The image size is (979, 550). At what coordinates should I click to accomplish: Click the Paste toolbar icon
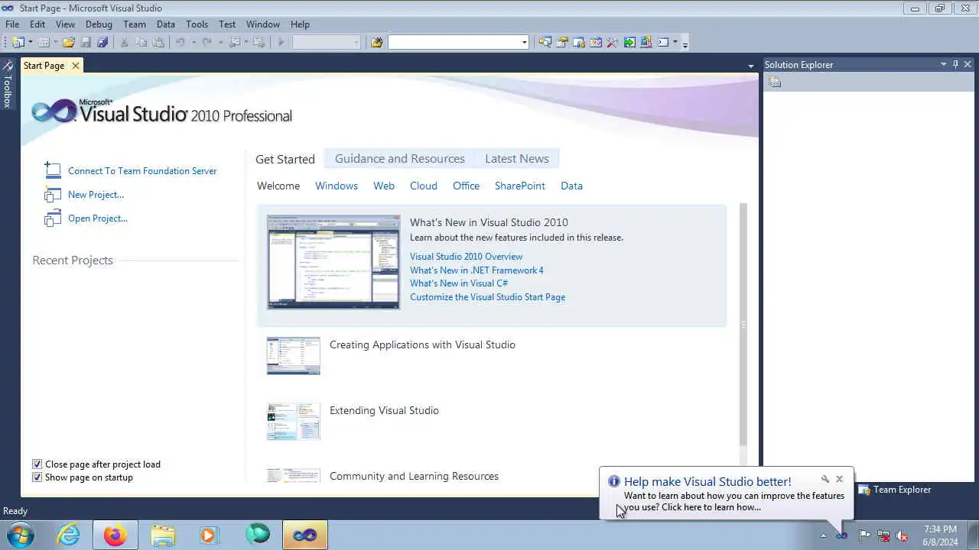coord(158,42)
